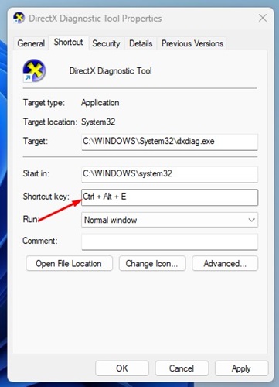Click the Target path field
This screenshot has width=279, height=387.
point(169,142)
